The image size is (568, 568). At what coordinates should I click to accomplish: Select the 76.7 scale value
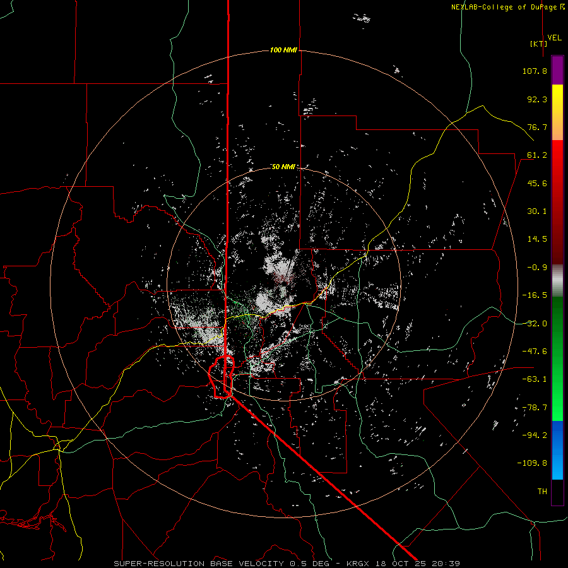[537, 127]
